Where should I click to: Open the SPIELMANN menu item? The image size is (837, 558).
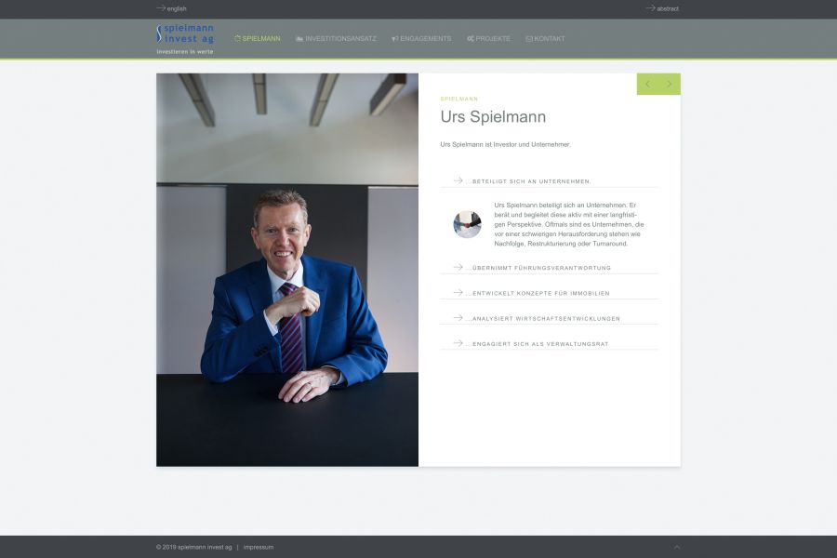click(261, 38)
